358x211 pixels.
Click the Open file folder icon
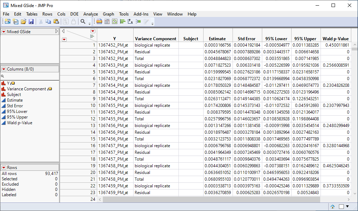(x=23, y=22)
